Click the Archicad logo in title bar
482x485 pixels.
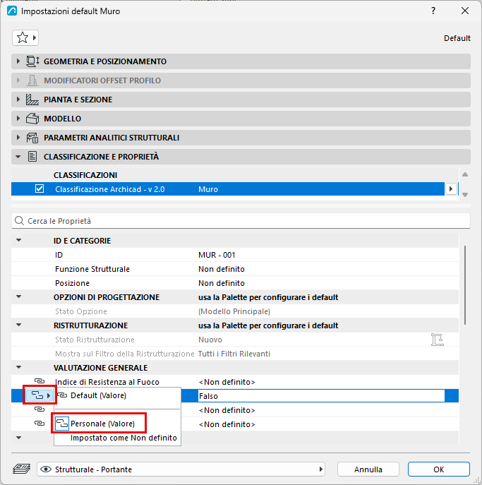point(12,11)
